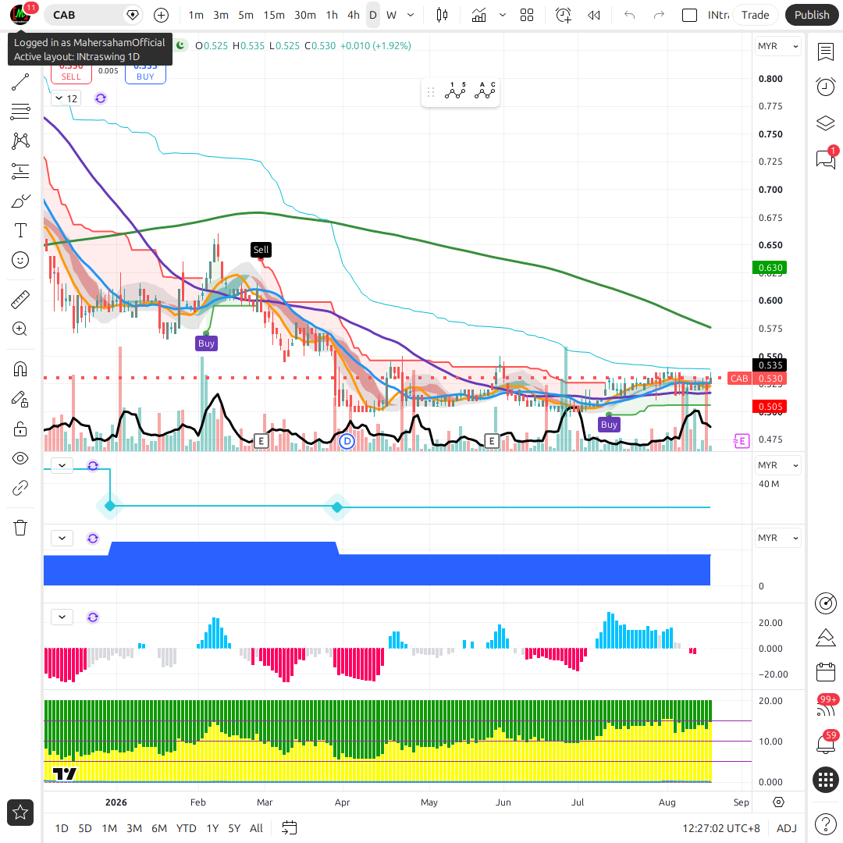
Task: Expand the blue area pane legend
Action: (62, 538)
